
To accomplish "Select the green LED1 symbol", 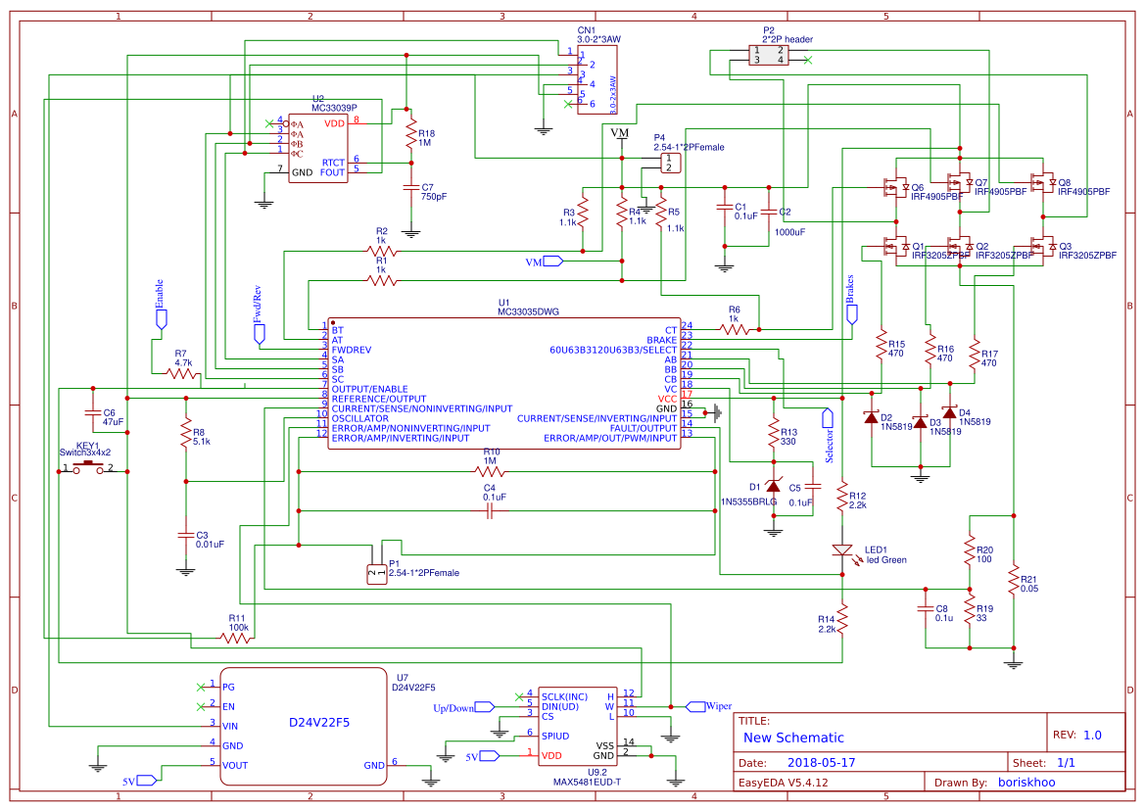I will (844, 549).
